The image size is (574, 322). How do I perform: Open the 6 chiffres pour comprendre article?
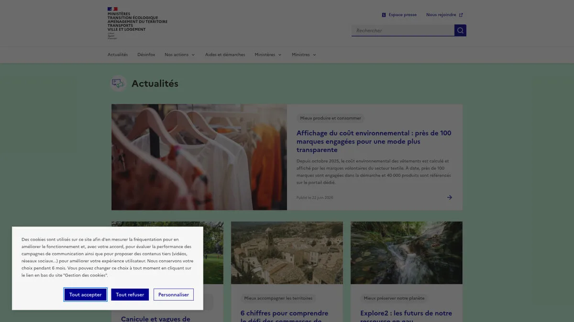(285, 317)
